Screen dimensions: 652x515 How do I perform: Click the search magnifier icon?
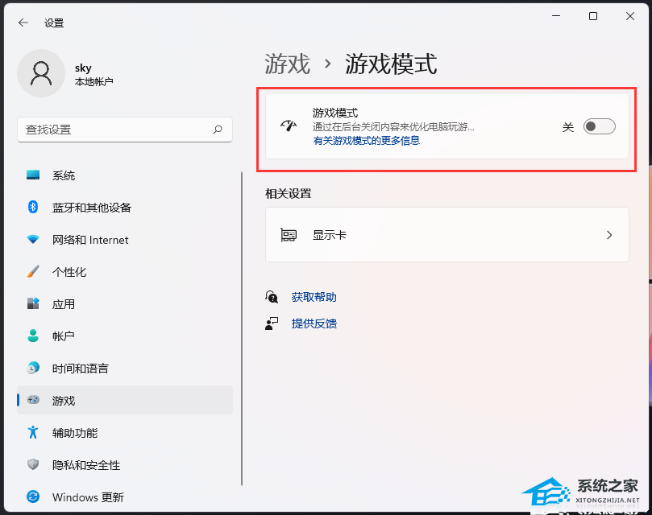218,130
